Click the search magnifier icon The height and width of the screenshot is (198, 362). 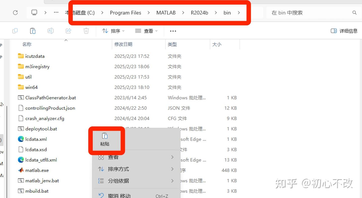coord(354,13)
